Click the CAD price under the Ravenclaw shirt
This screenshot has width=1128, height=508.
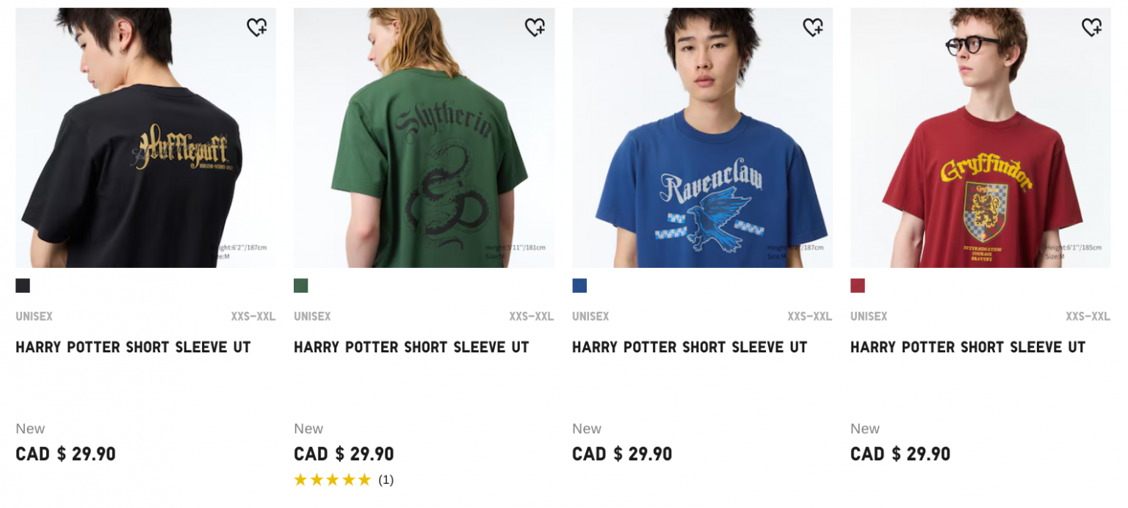(x=621, y=454)
